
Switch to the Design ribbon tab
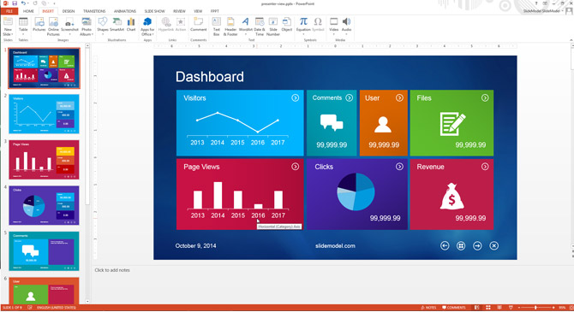[69, 11]
